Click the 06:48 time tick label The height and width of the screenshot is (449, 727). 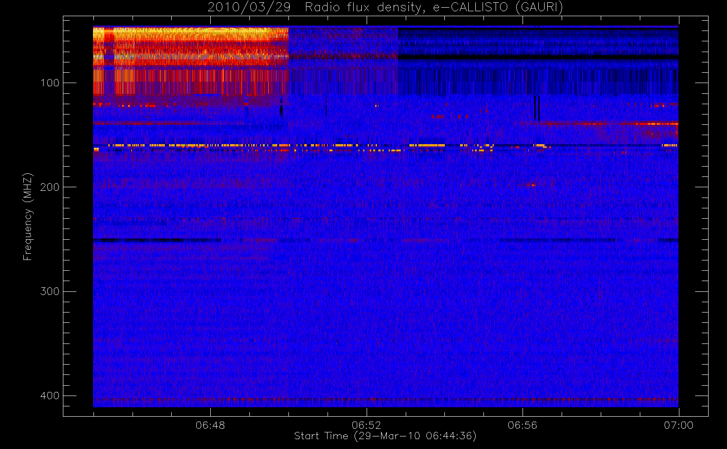pos(210,425)
